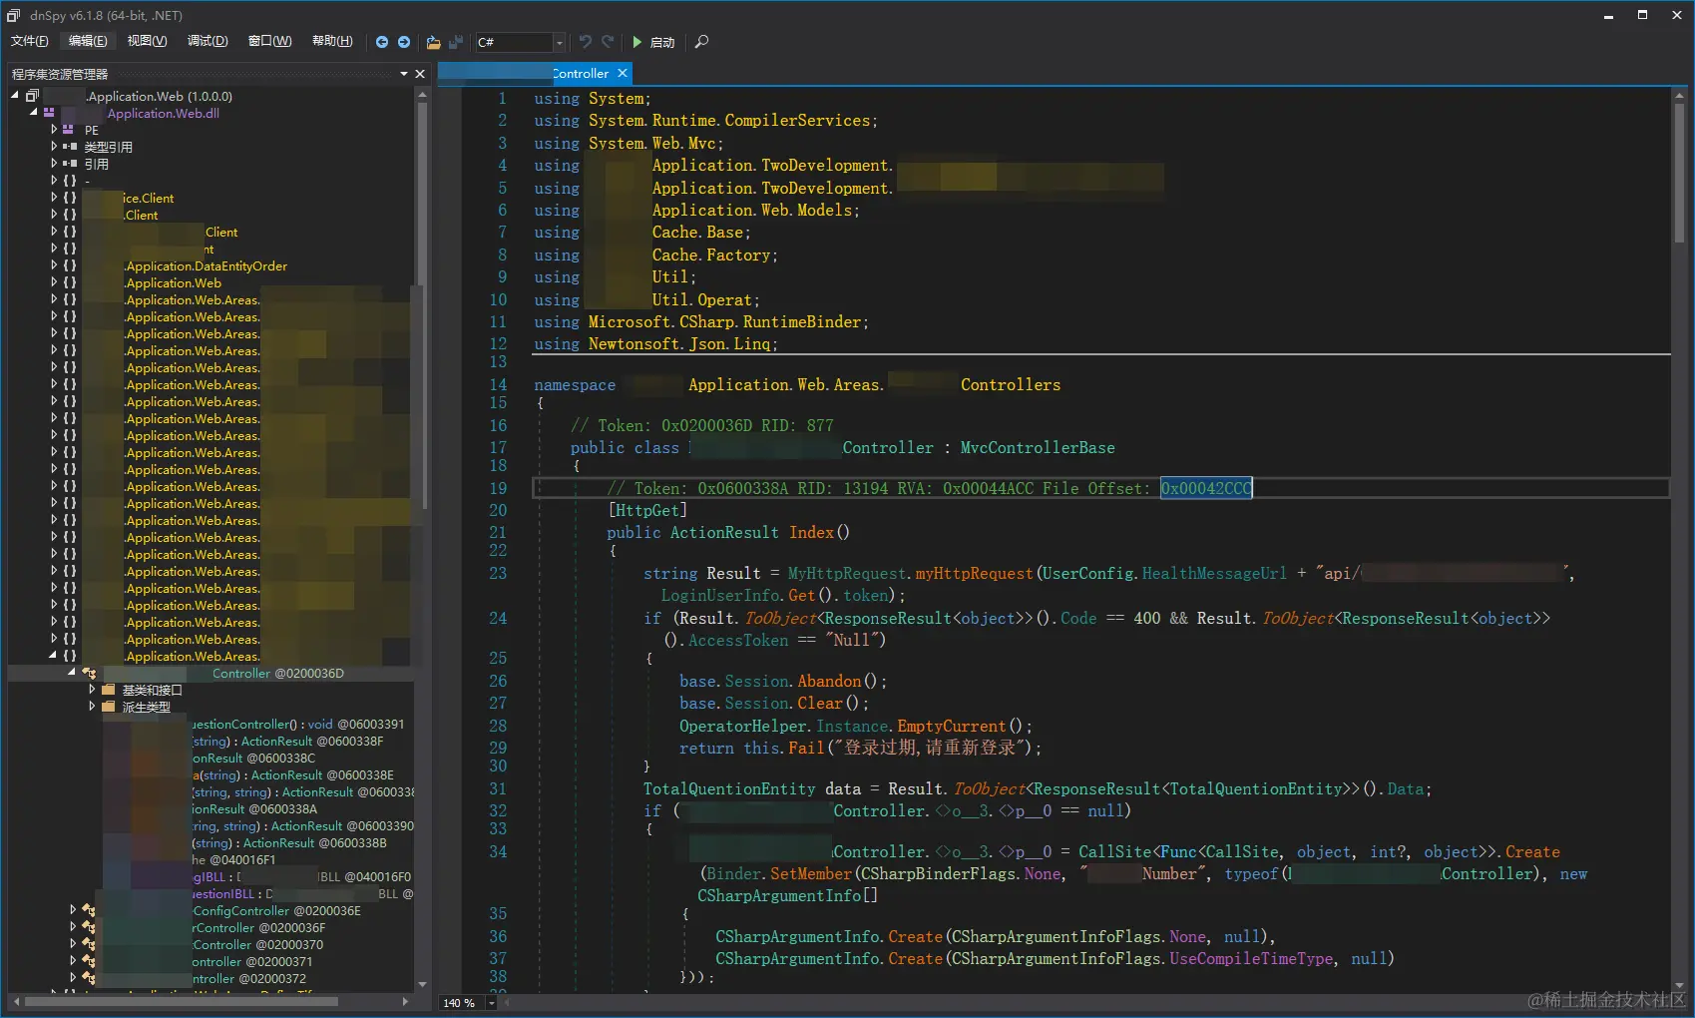This screenshot has height=1018, width=1695.
Task: Expand the PE tree node
Action: coord(54,130)
